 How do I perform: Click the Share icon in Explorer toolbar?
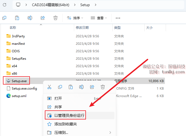click(x=43, y=18)
